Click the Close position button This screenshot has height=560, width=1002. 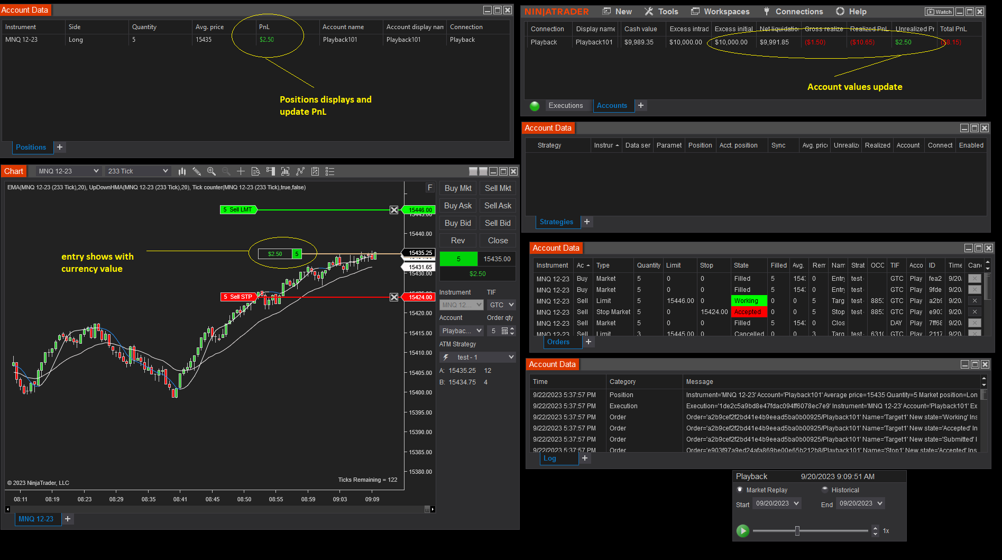point(498,241)
